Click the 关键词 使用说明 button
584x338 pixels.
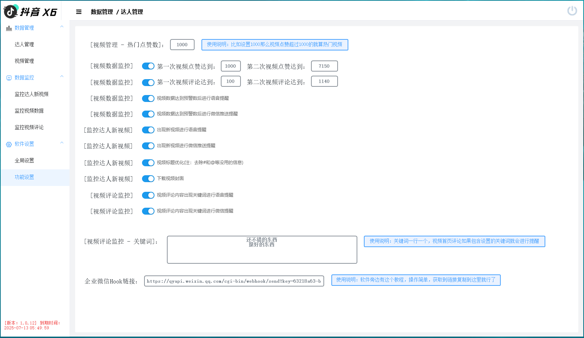pos(454,241)
